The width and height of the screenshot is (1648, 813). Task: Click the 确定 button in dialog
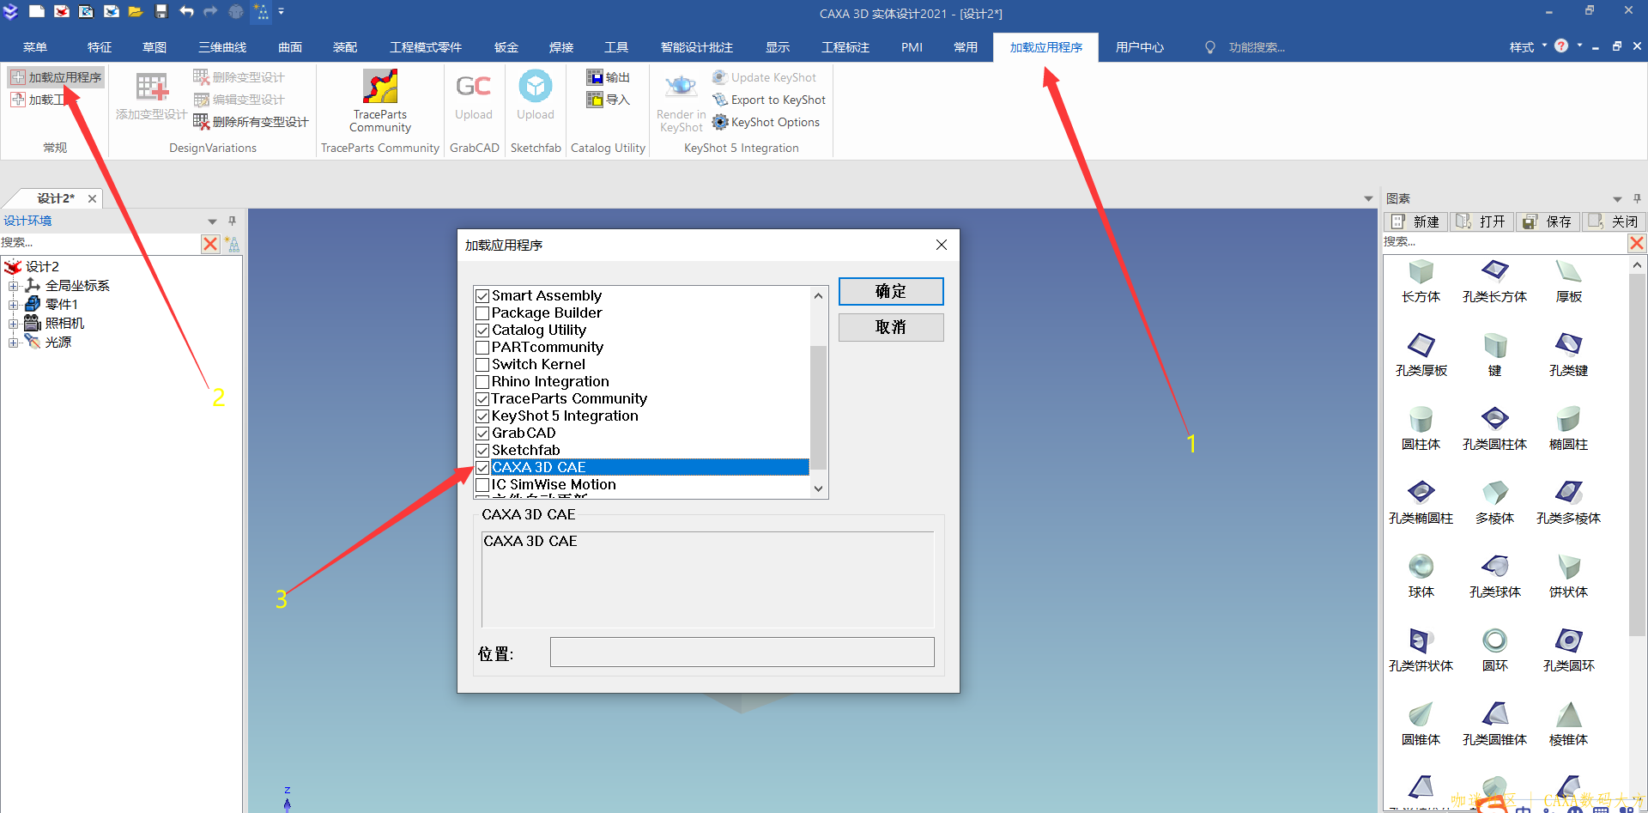[890, 292]
